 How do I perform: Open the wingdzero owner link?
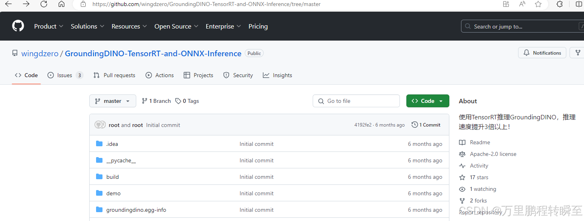tap(40, 53)
